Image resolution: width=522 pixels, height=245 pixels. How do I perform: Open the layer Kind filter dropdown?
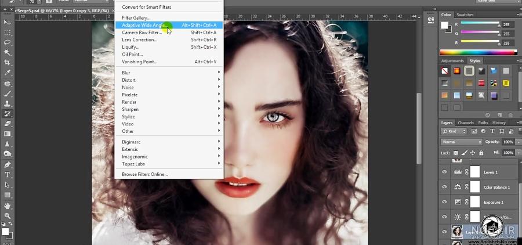click(454, 131)
